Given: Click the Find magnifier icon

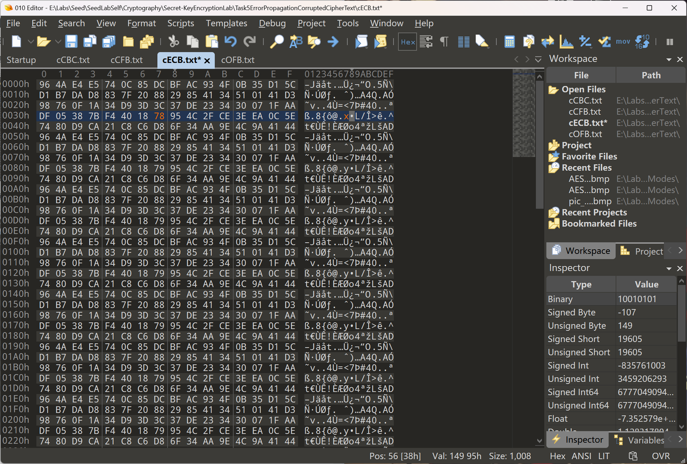Looking at the screenshot, I should point(276,41).
